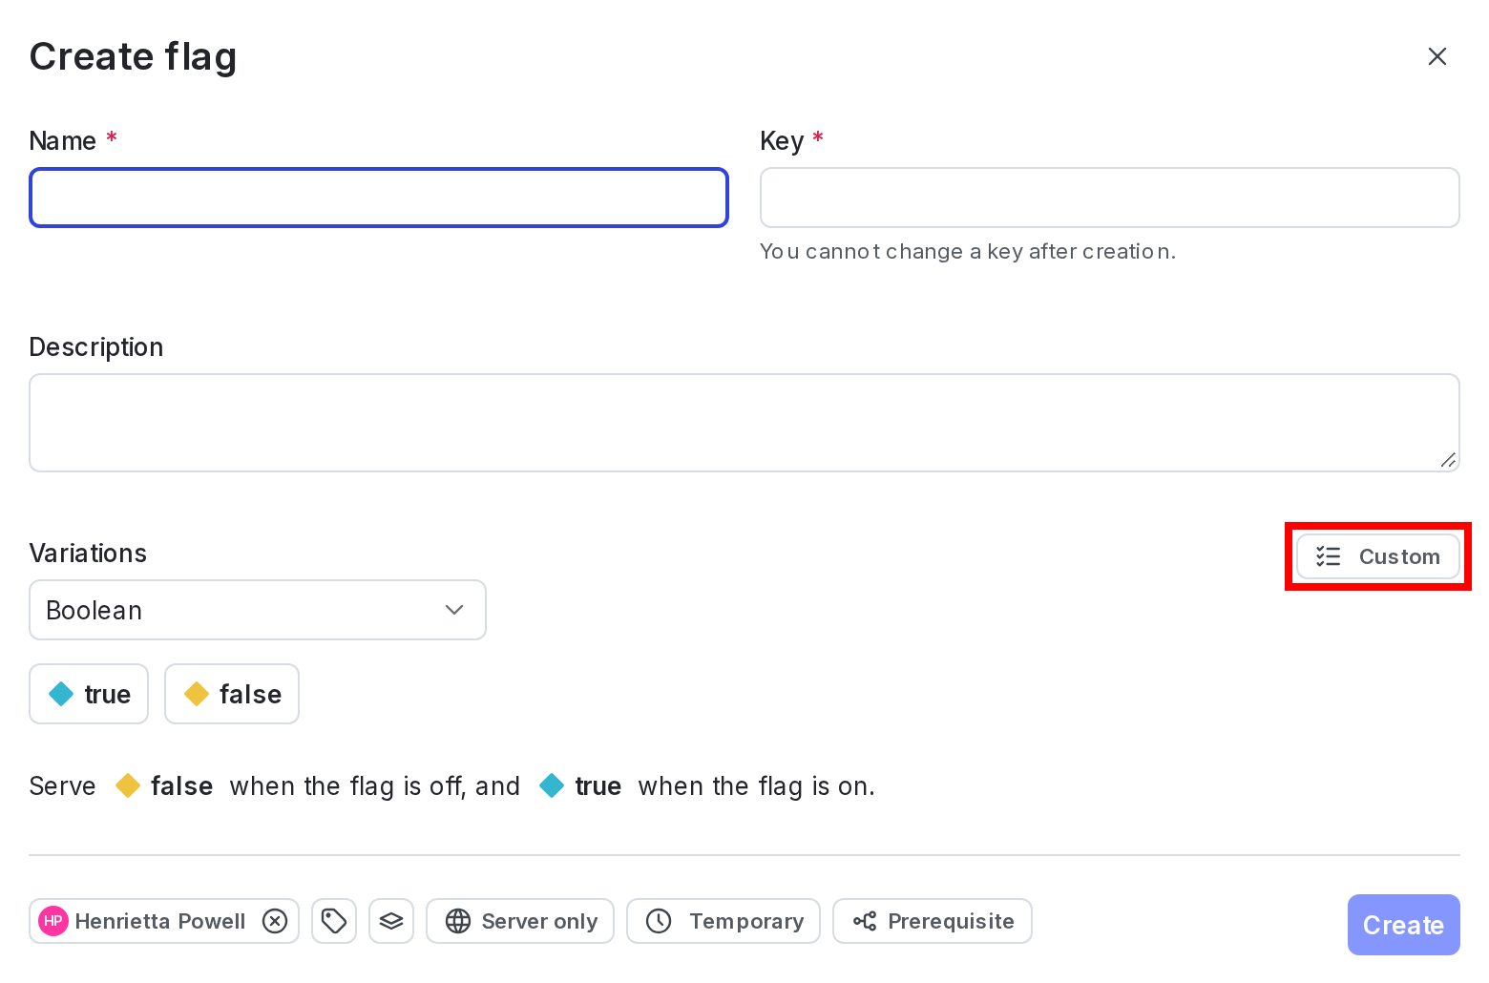1489x983 pixels.
Task: Select the false variation chip
Action: pyautogui.click(x=232, y=694)
